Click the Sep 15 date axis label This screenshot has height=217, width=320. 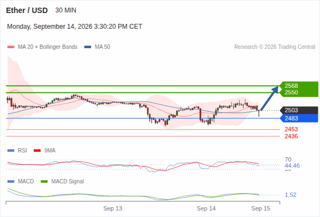(x=261, y=208)
